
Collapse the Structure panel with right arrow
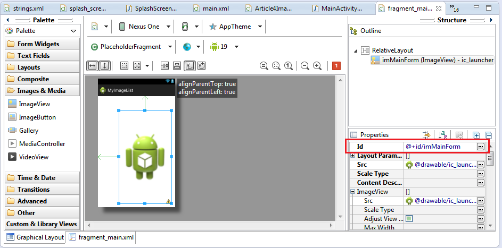pyautogui.click(x=492, y=20)
